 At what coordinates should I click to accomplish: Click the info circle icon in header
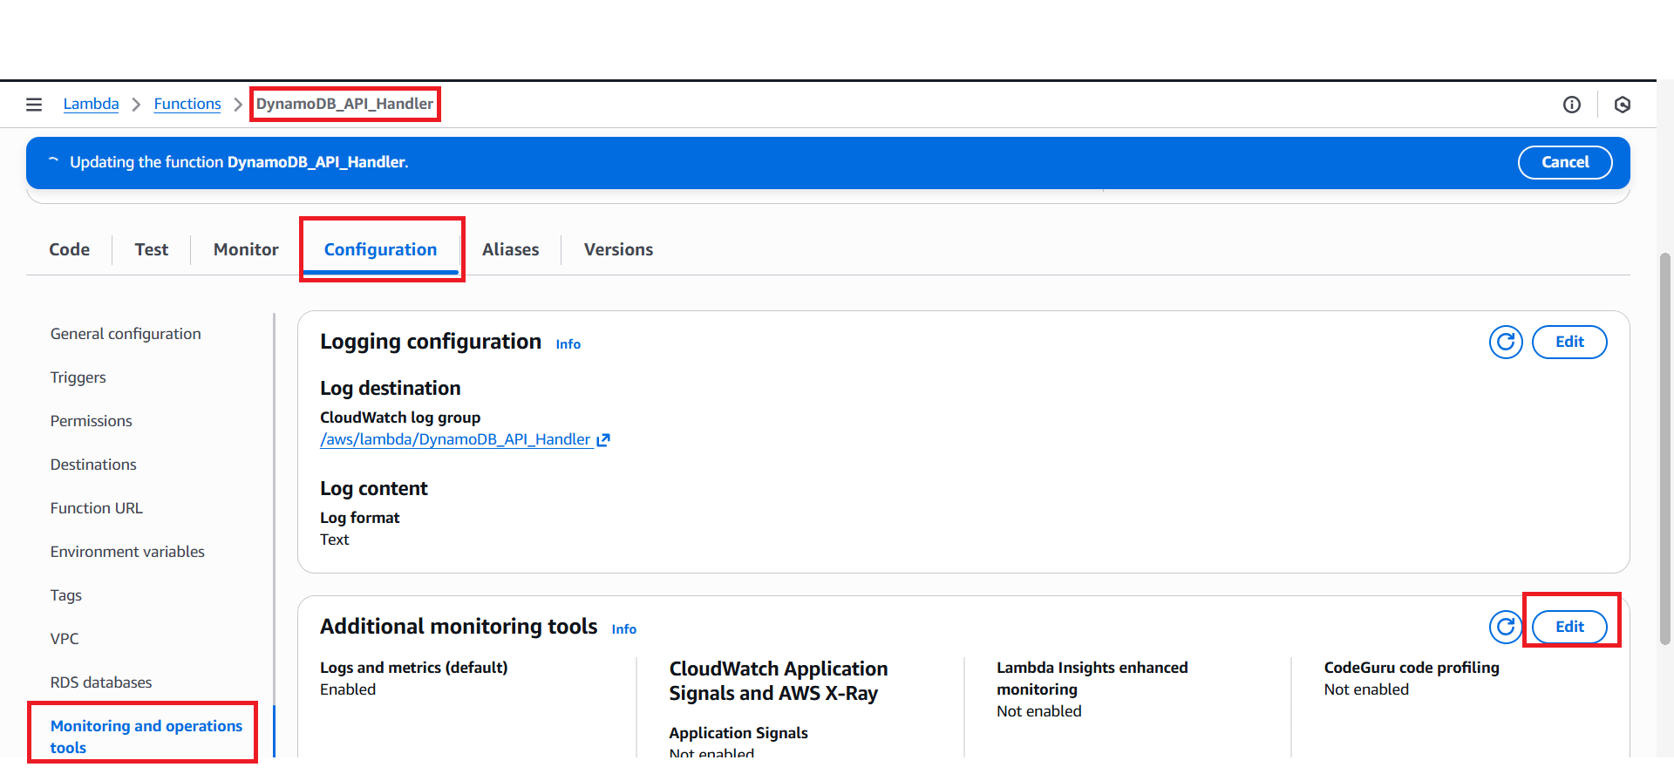(x=1571, y=105)
